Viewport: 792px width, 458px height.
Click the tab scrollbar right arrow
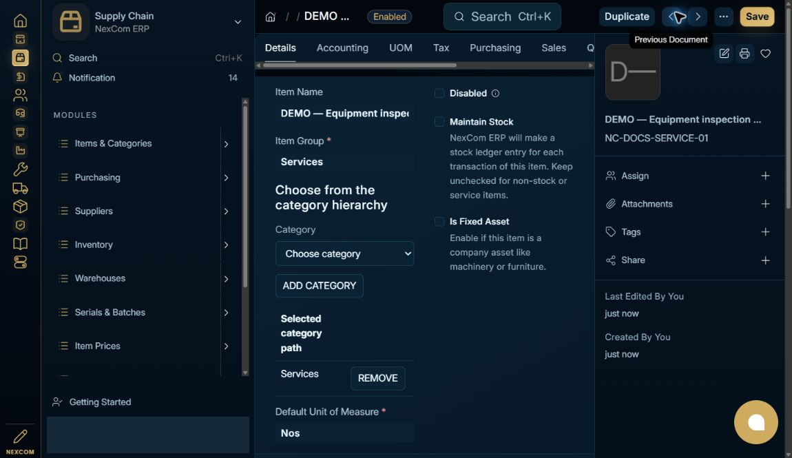coord(590,65)
